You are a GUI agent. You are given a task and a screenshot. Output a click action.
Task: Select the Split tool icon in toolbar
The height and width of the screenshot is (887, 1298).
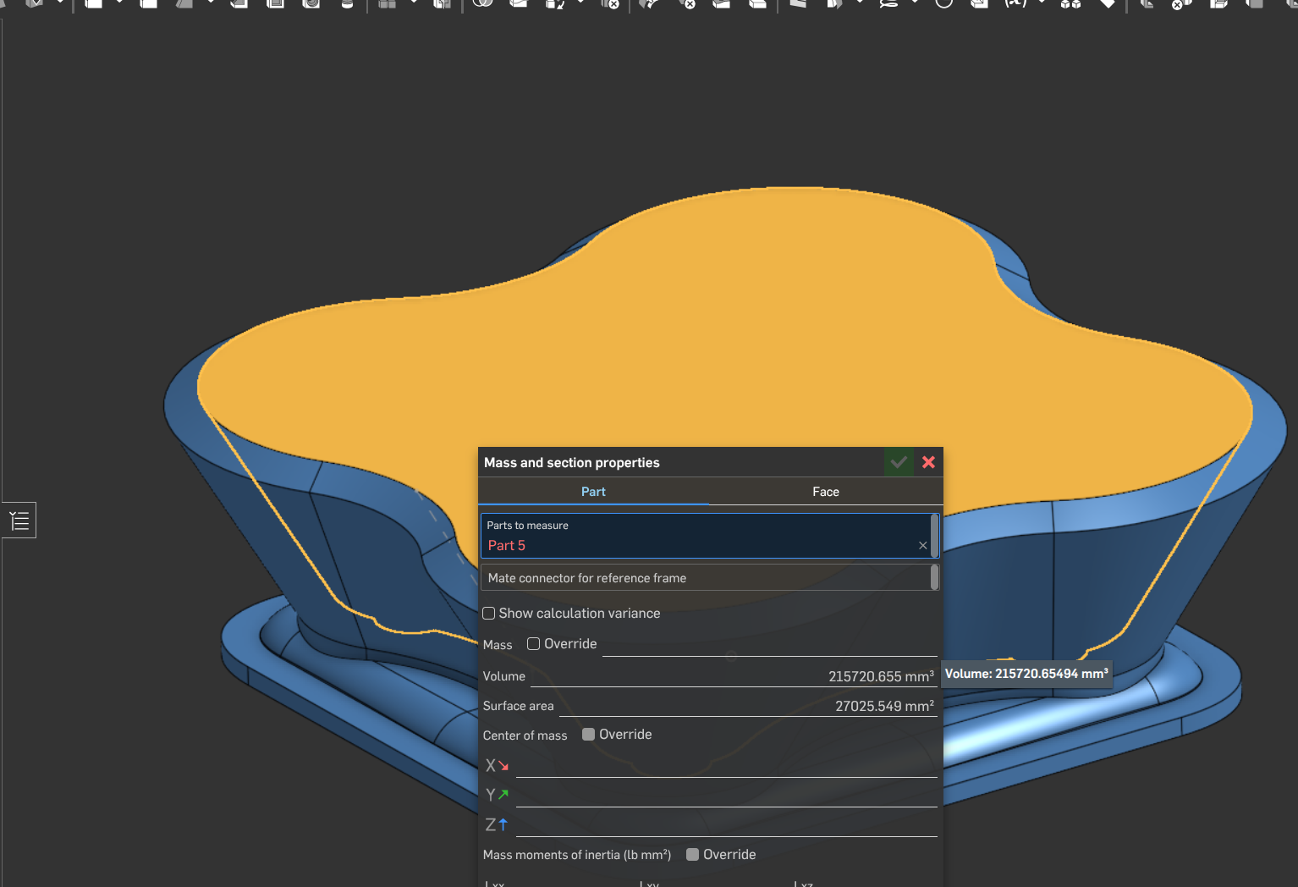pyautogui.click(x=517, y=3)
